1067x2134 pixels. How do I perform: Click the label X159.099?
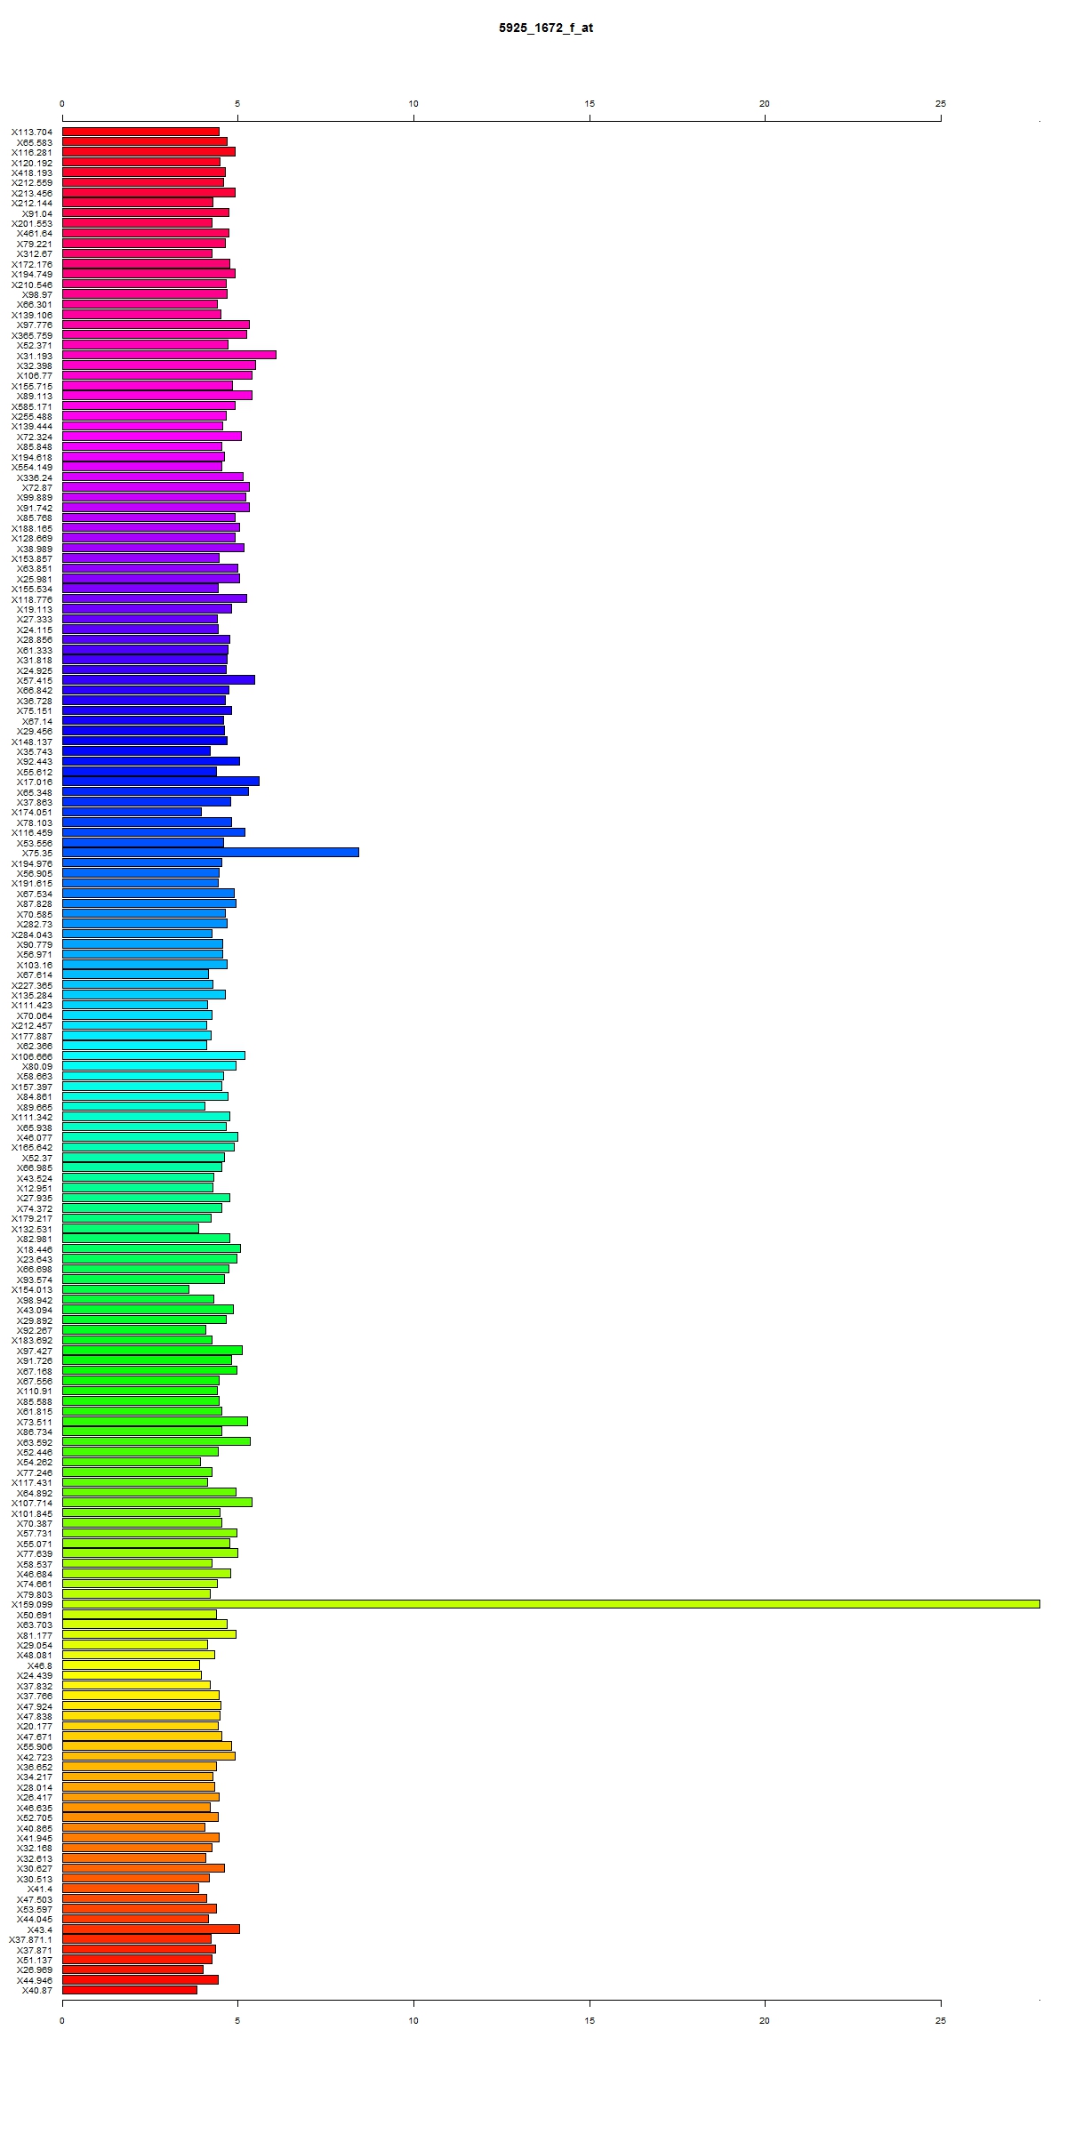pos(32,1604)
